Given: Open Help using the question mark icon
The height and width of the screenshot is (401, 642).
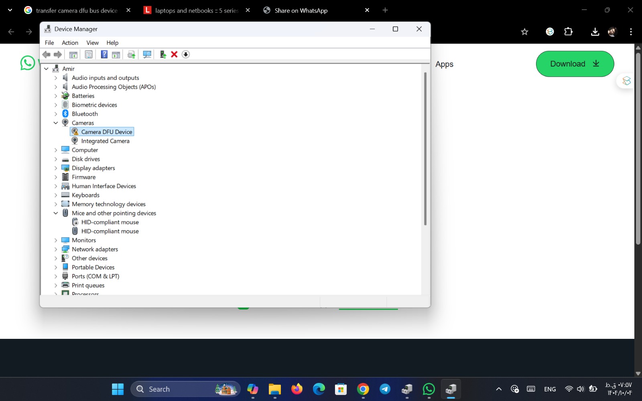Looking at the screenshot, I should [x=104, y=54].
